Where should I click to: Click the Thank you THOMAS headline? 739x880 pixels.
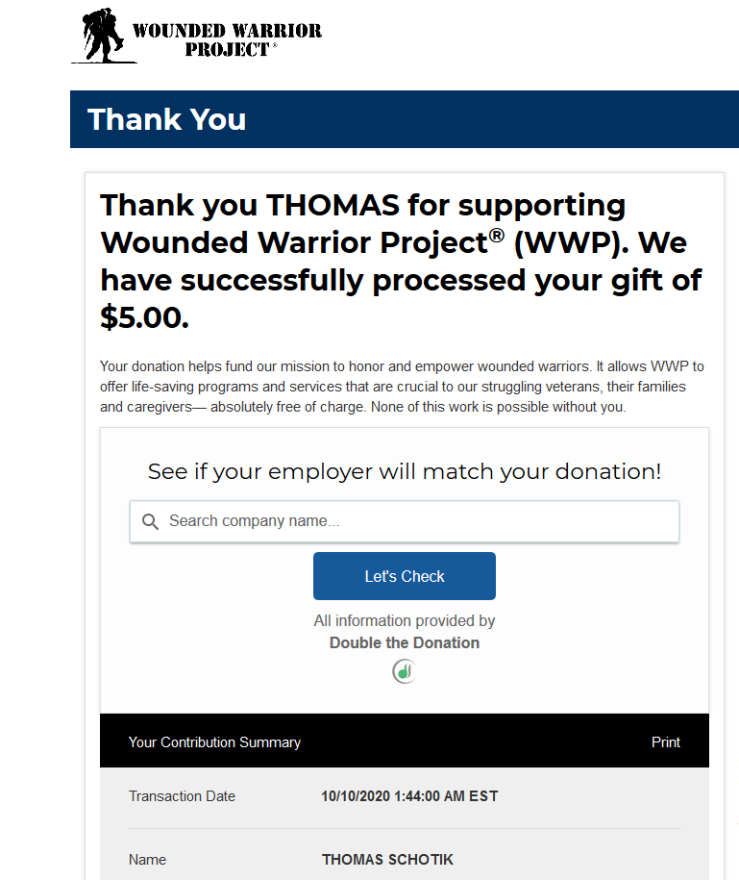coord(363,205)
